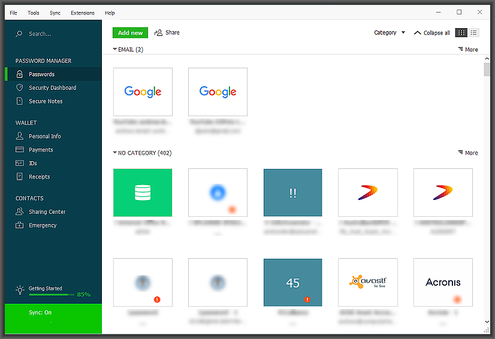Click the Share people icon
Image resolution: width=495 pixels, height=339 pixels.
[x=158, y=32]
